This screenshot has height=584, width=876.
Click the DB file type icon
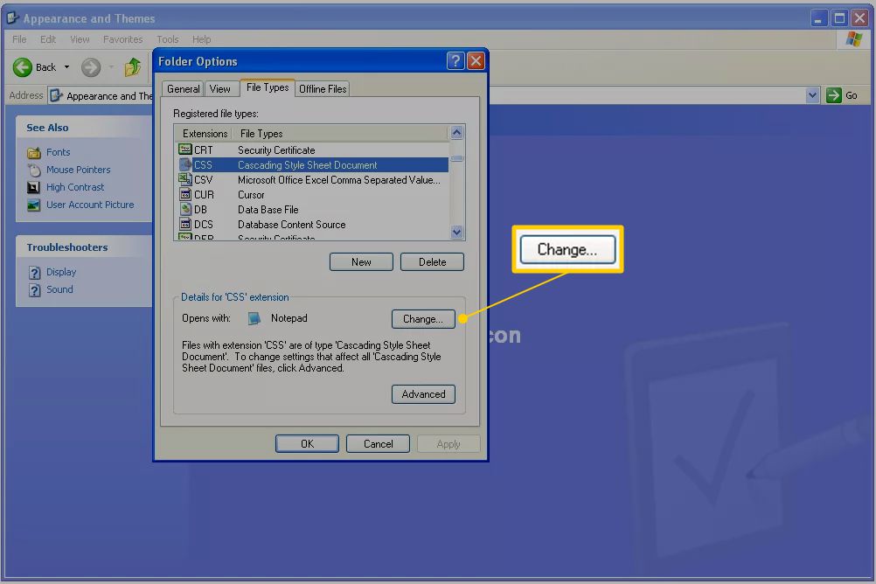[185, 209]
